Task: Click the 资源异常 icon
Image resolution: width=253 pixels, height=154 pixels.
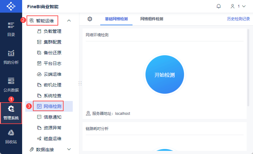Action: [39, 128]
